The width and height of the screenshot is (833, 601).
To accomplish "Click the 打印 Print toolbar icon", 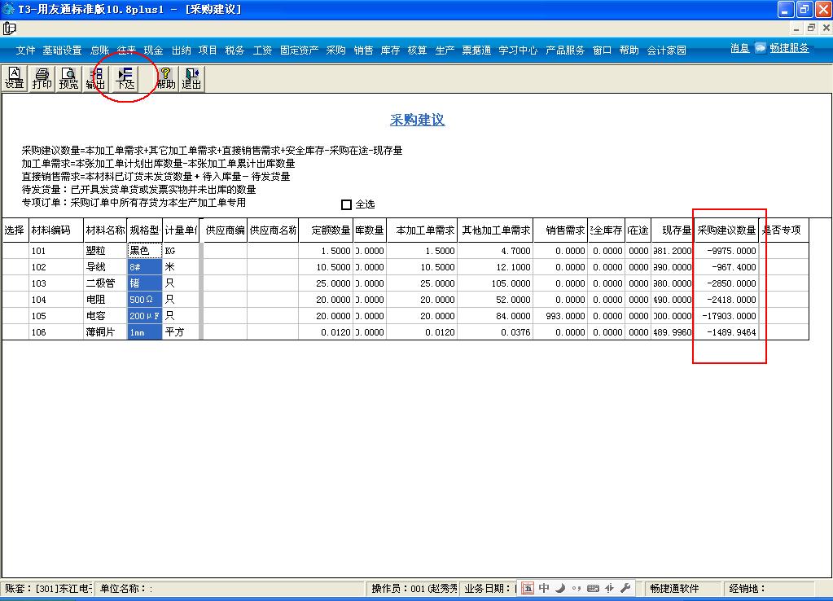I will (42, 78).
